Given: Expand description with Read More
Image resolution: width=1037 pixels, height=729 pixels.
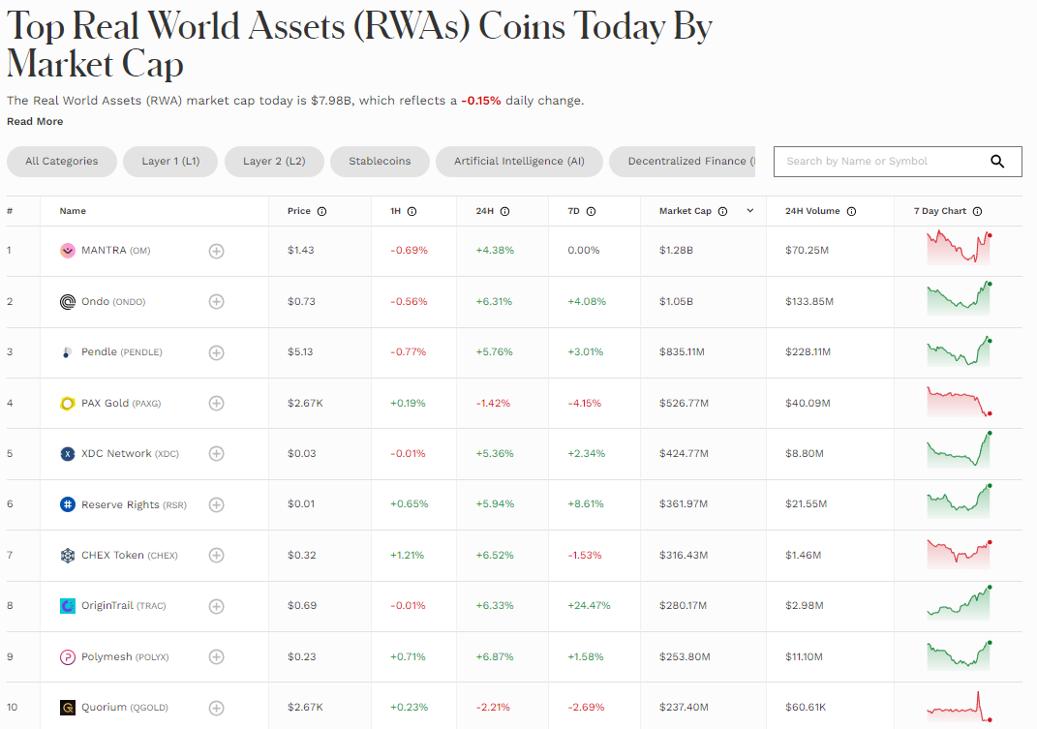Looking at the screenshot, I should (35, 122).
